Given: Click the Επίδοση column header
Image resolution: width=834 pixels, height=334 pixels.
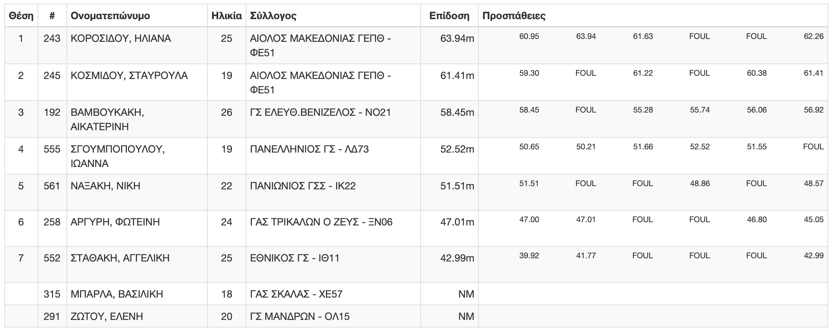Looking at the screenshot, I should click(x=449, y=16).
